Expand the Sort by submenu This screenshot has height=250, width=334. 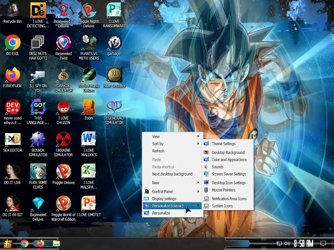click(173, 144)
